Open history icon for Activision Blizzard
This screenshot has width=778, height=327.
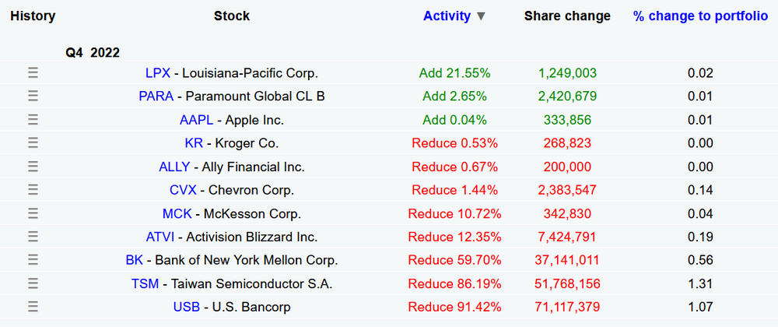coord(33,237)
